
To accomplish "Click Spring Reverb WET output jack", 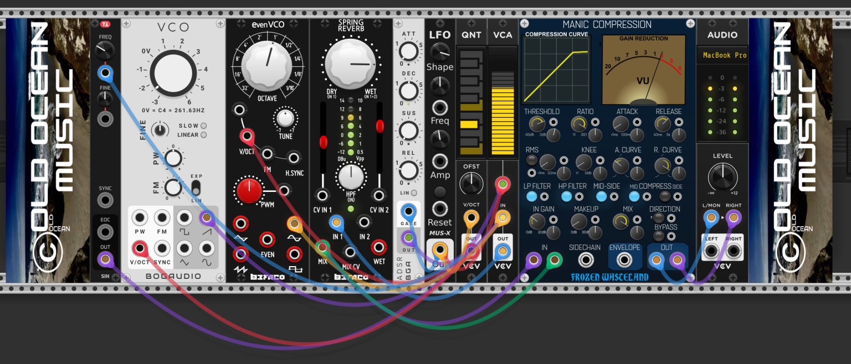I will coord(379,247).
